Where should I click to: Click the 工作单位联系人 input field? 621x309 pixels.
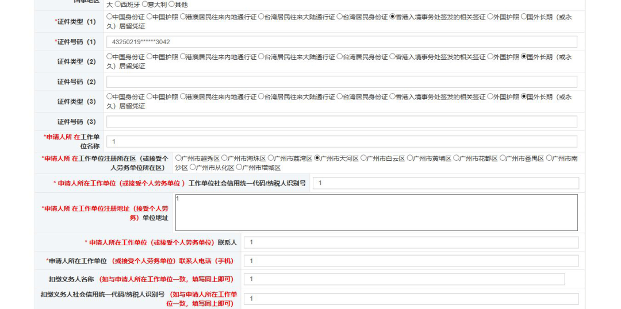411,242
